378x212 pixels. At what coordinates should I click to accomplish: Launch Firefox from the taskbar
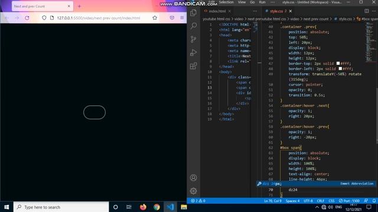tap(143, 207)
